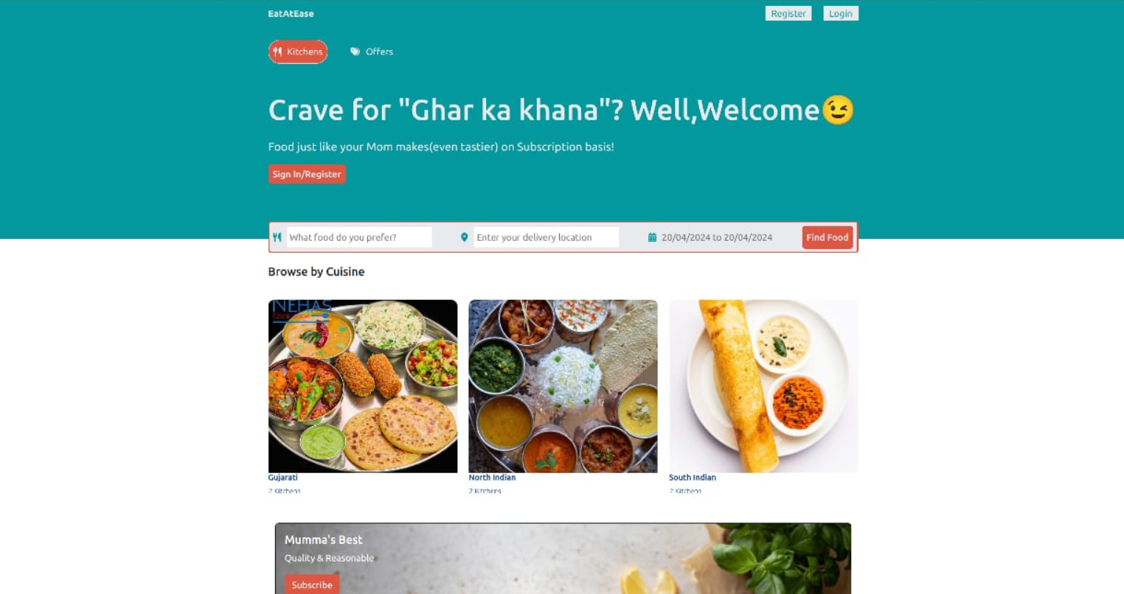The height and width of the screenshot is (594, 1124).
Task: Click the Find Food button
Action: [x=828, y=237]
